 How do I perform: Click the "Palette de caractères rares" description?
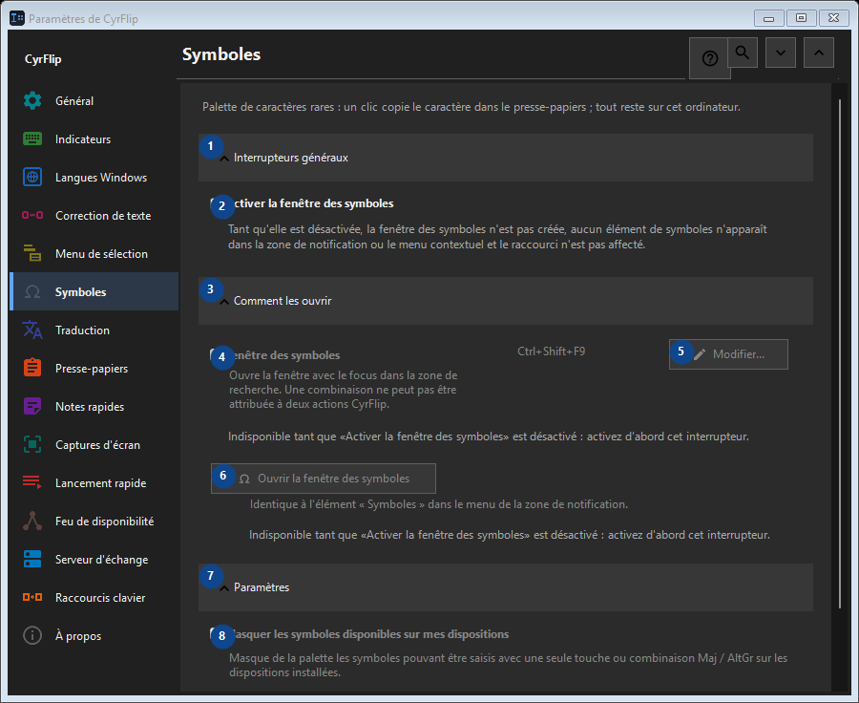pos(471,107)
